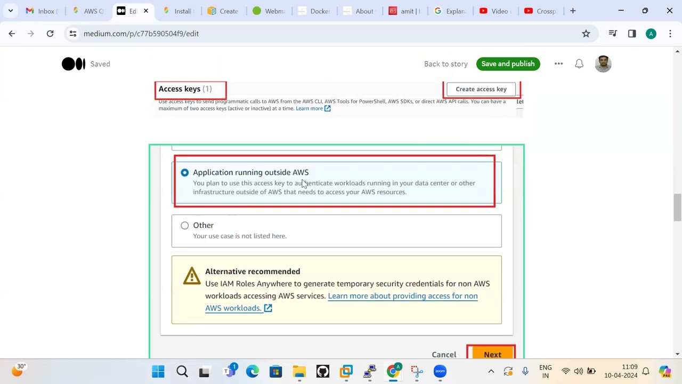This screenshot has height=384, width=682.
Task: Launch File Explorer from the taskbar
Action: 299,371
